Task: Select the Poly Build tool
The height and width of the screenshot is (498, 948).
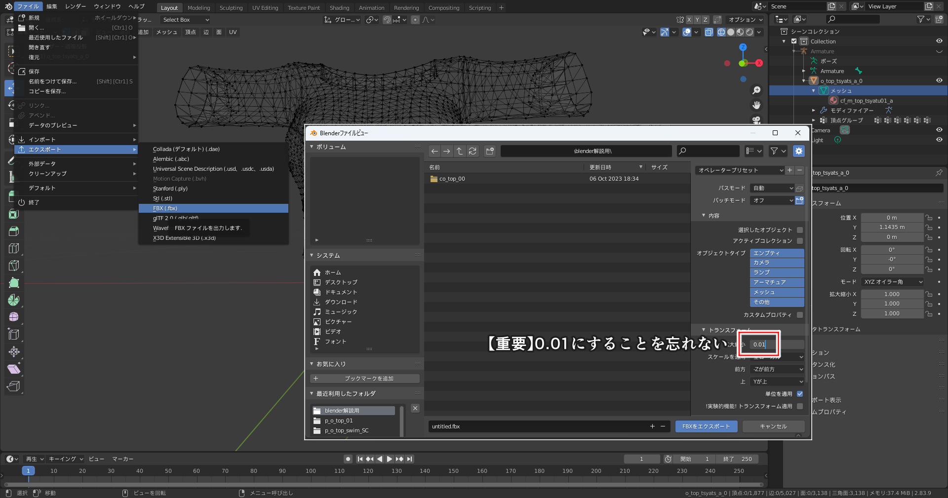Action: [x=14, y=283]
